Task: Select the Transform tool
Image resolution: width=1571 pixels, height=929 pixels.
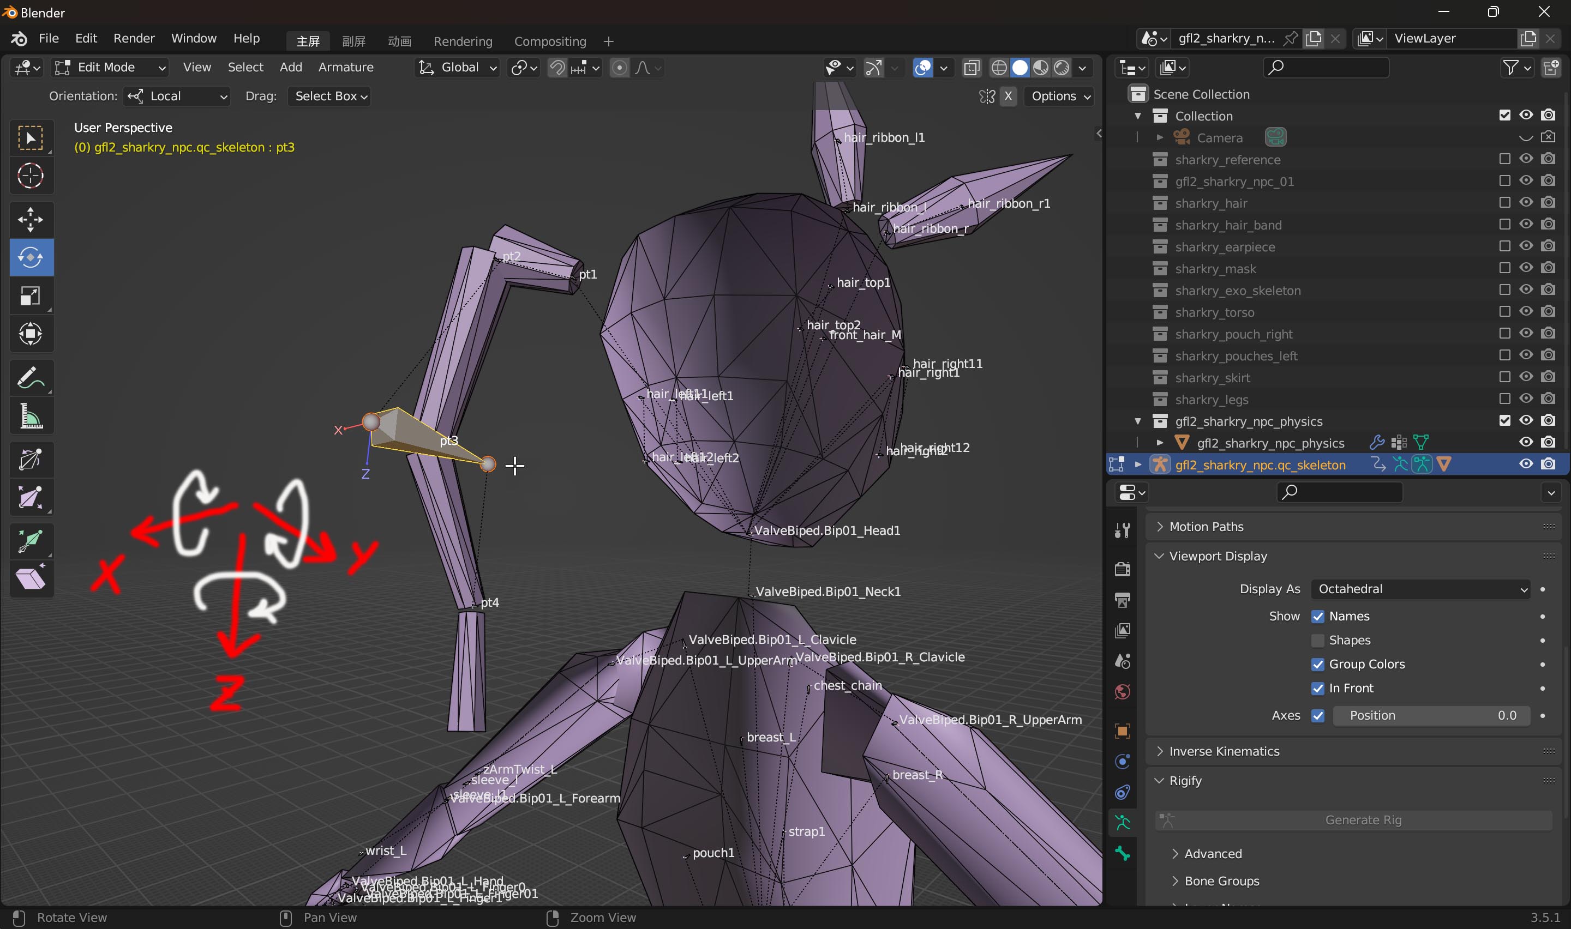Action: point(30,334)
